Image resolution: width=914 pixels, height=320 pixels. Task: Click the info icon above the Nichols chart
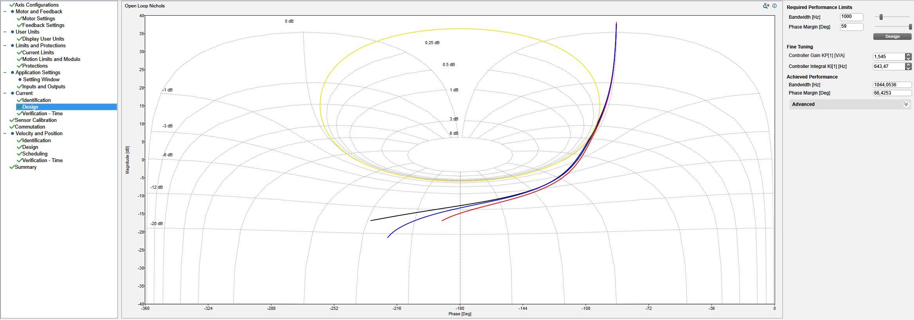pos(774,6)
